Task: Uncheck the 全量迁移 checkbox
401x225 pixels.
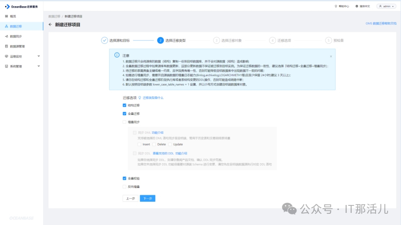Action: coord(125,114)
